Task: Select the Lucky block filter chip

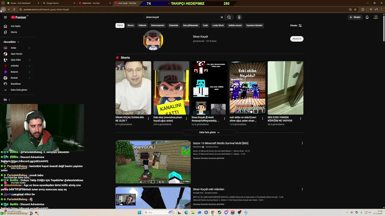Action: [218, 25]
